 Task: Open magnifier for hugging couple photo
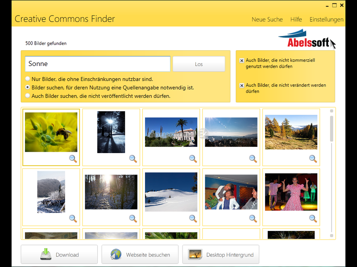(x=253, y=218)
